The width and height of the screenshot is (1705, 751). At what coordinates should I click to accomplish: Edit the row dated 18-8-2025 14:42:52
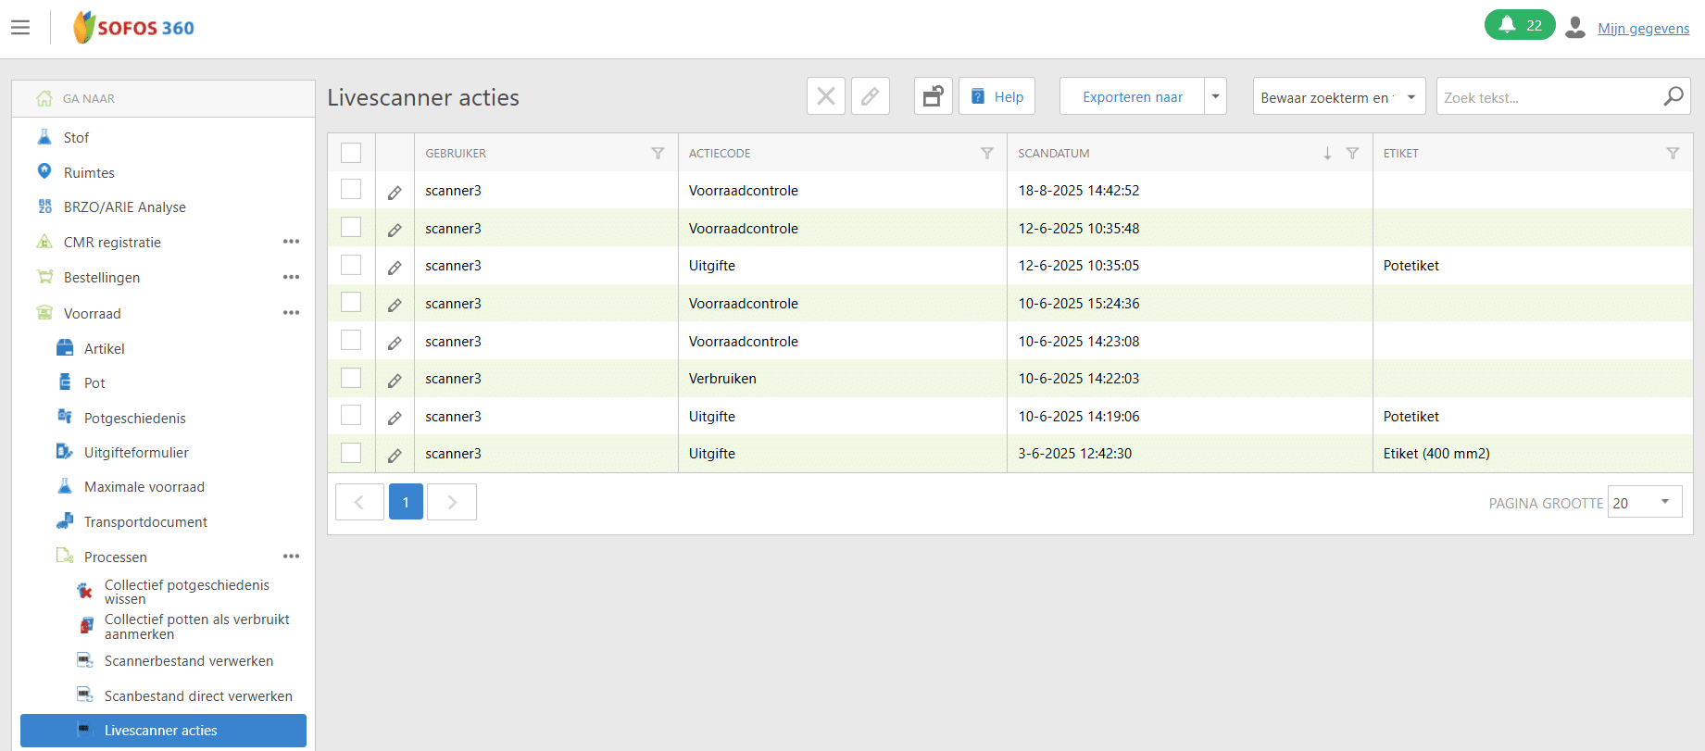pyautogui.click(x=395, y=193)
